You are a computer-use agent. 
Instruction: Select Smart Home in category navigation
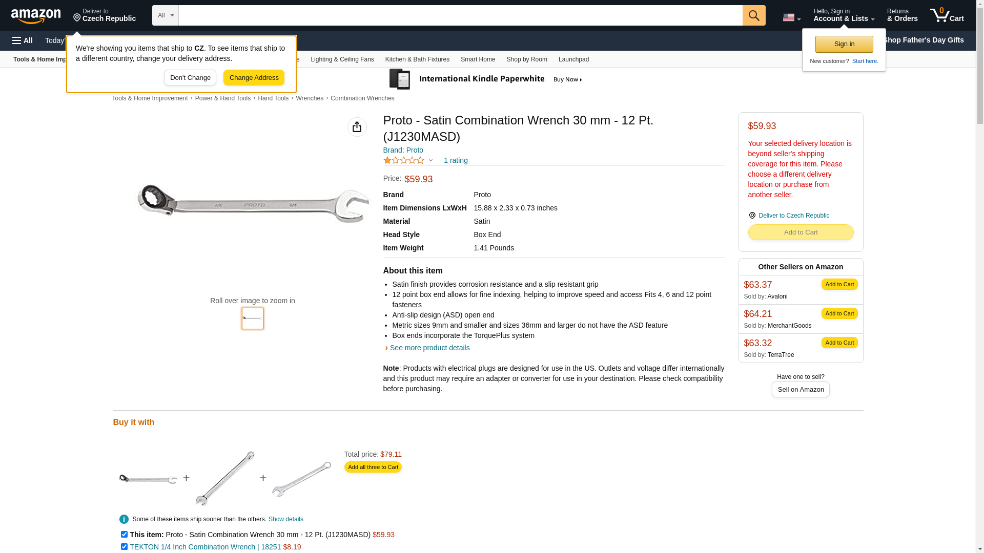(x=478, y=59)
